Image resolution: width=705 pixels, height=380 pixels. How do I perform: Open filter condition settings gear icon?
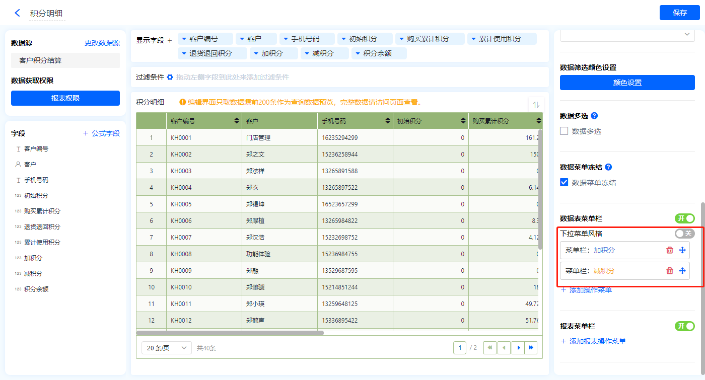tap(170, 78)
